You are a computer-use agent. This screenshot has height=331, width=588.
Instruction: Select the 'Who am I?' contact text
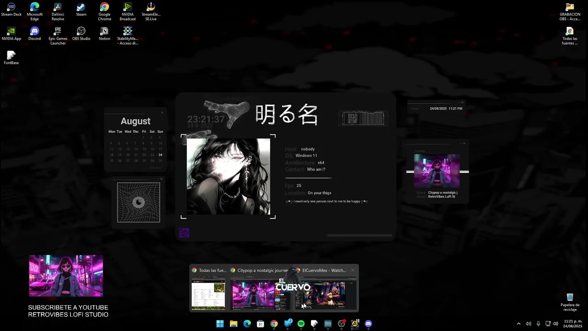pyautogui.click(x=316, y=170)
